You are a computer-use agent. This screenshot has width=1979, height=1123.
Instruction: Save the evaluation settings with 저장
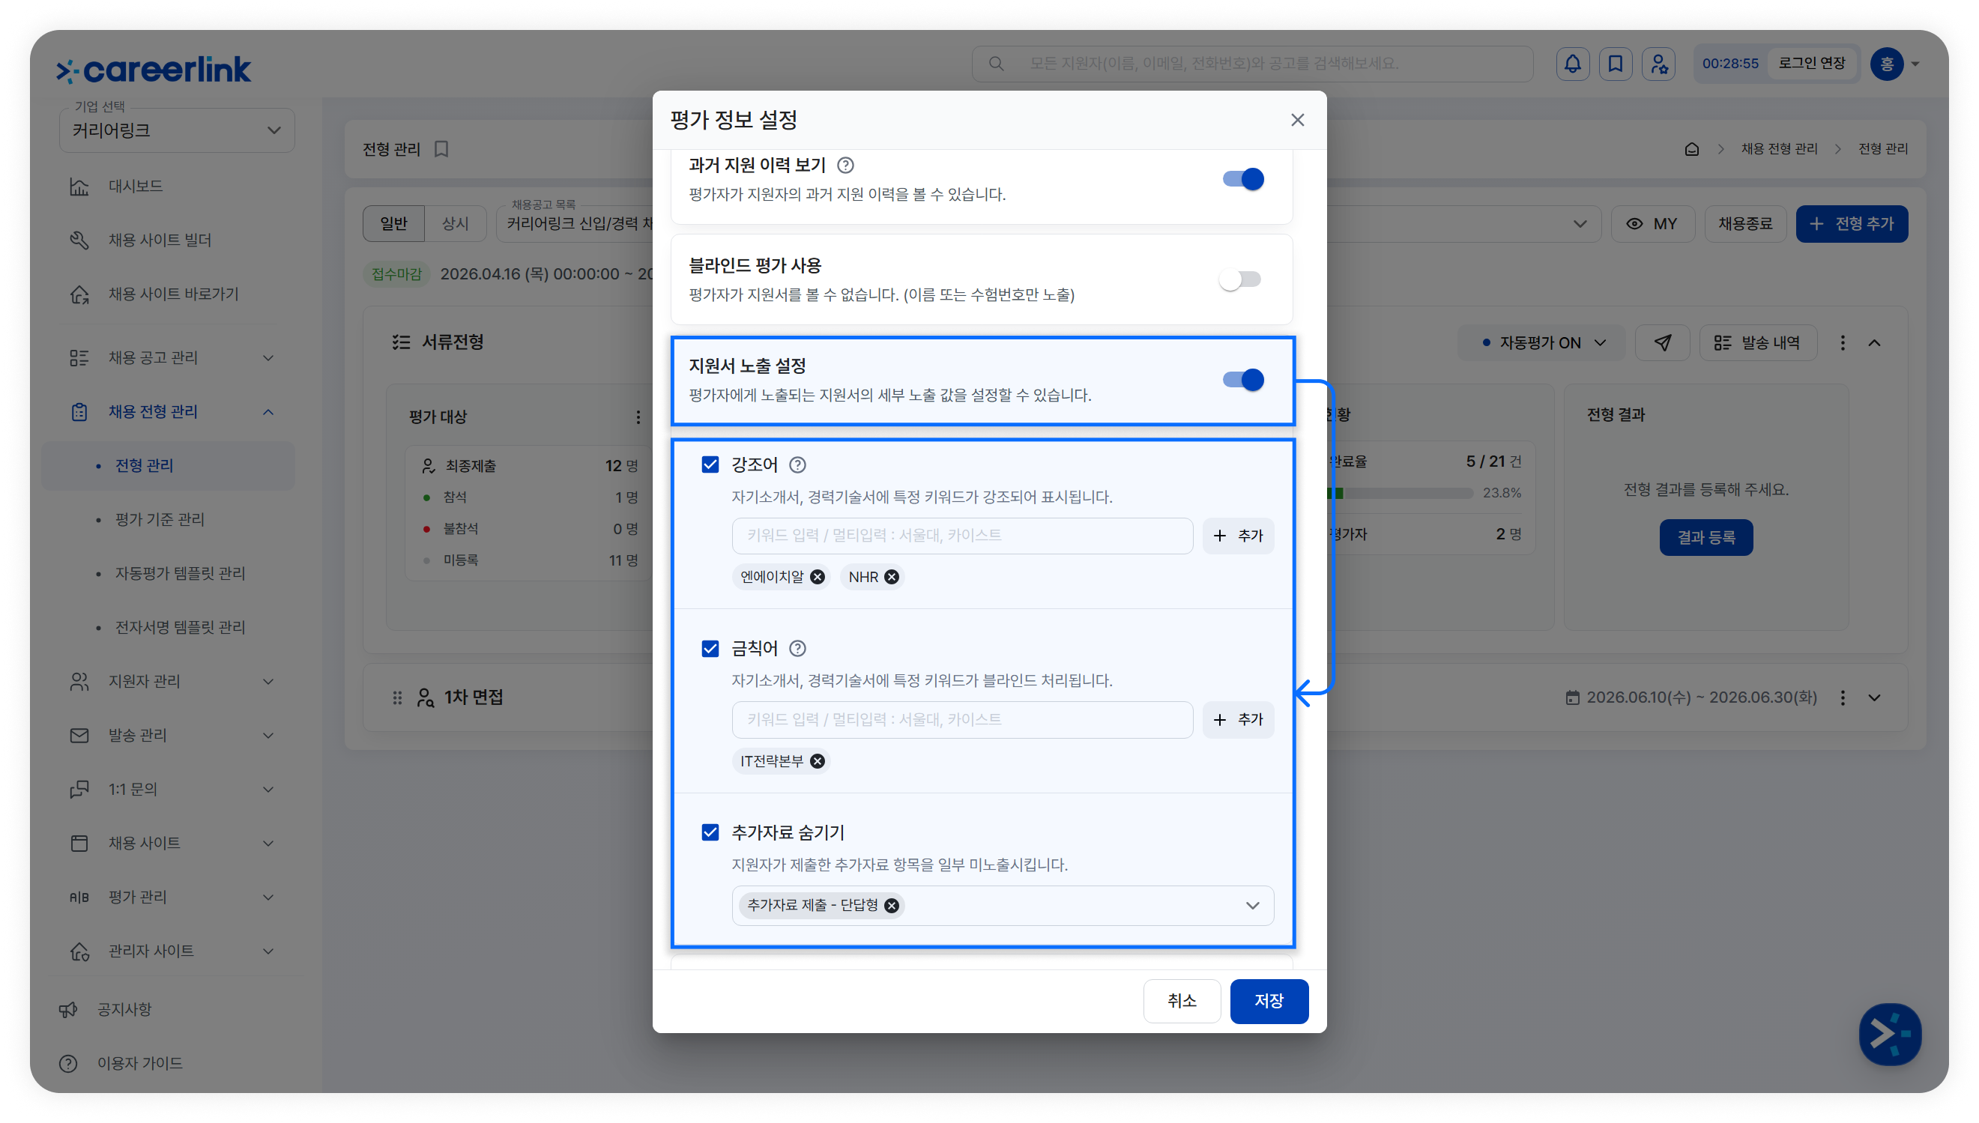(x=1269, y=1000)
